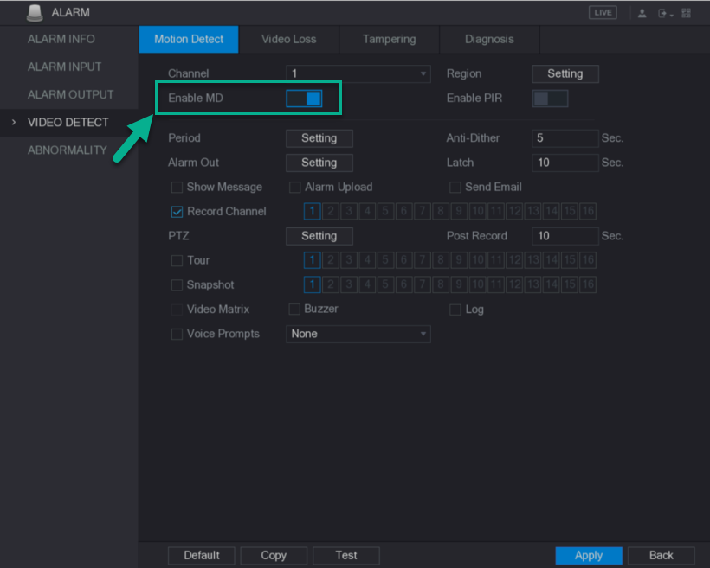Select channel 16 in Tour row
This screenshot has width=710, height=568.
click(x=588, y=260)
